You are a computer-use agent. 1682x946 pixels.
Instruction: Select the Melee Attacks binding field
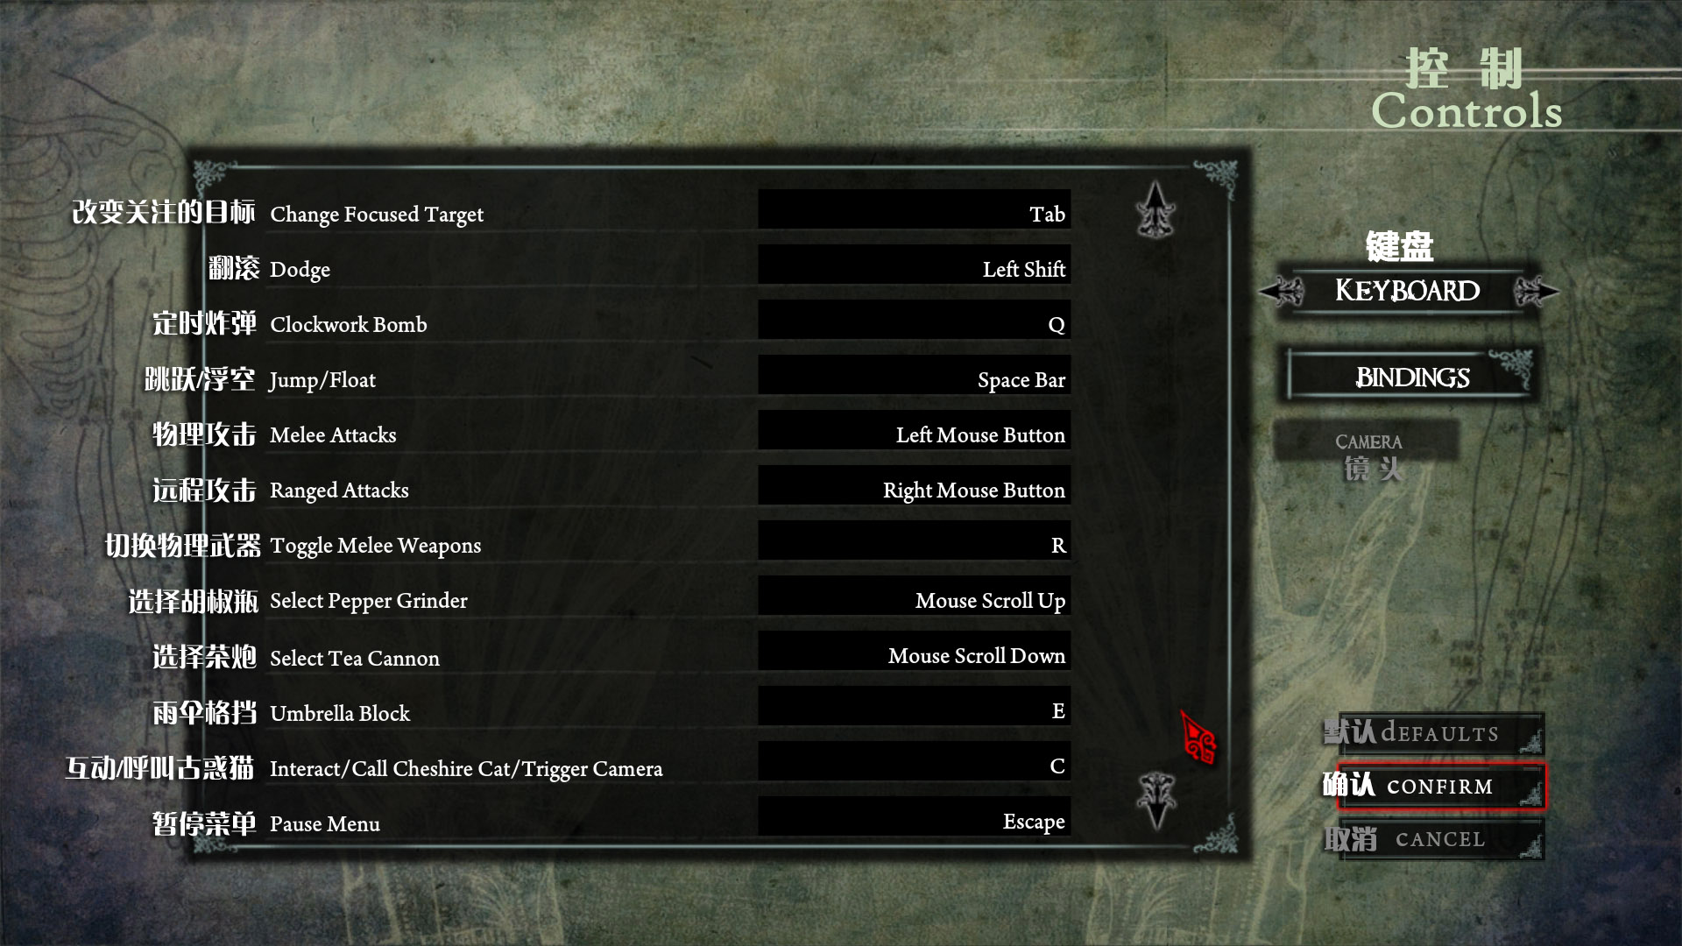point(914,431)
